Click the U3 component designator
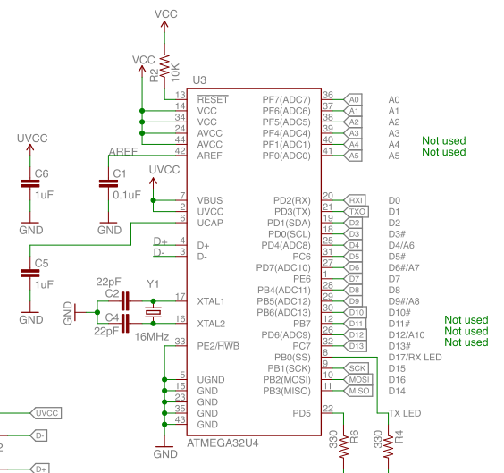 click(199, 80)
